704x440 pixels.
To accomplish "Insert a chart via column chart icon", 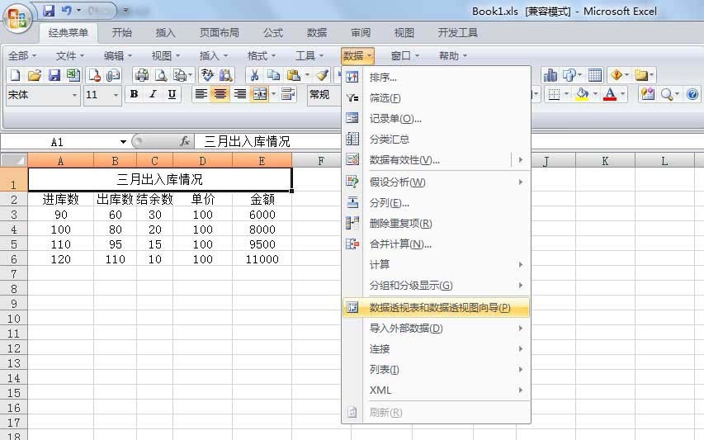I will pyautogui.click(x=550, y=75).
